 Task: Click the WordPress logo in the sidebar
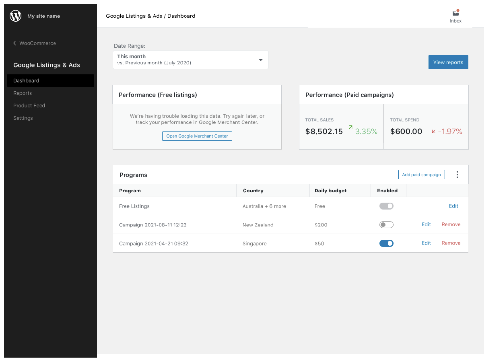(x=16, y=16)
